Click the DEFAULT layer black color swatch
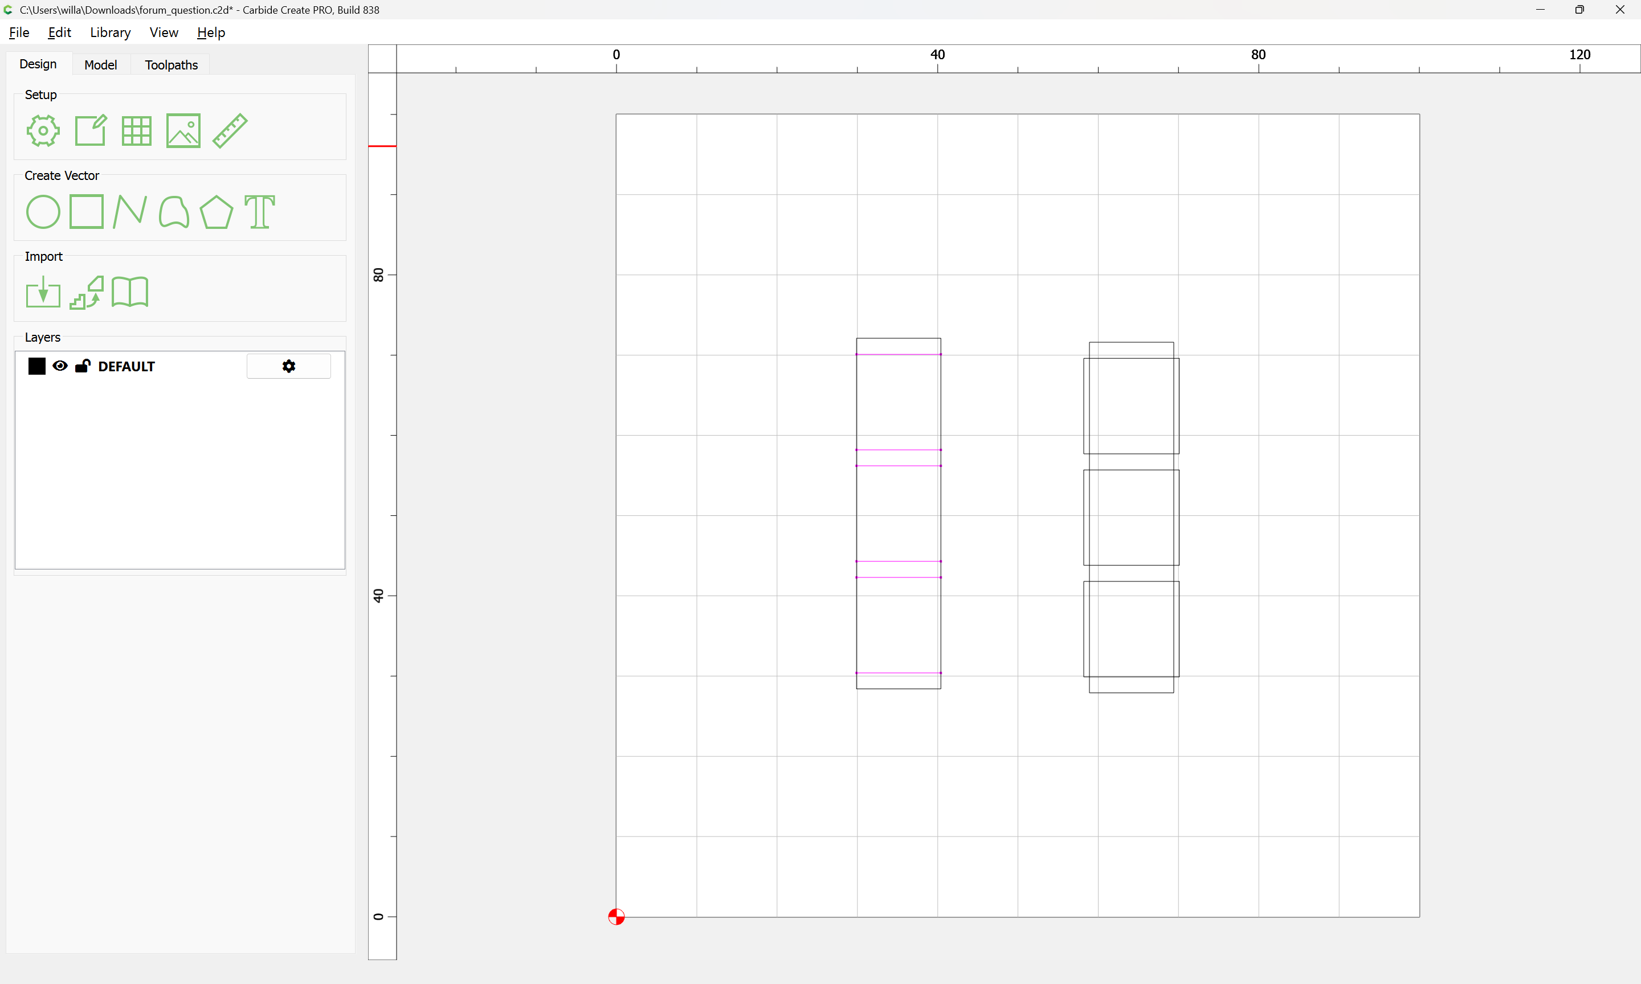 (x=37, y=366)
